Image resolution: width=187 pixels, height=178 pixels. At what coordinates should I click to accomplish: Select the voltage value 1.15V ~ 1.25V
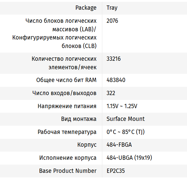pyautogui.click(x=122, y=106)
